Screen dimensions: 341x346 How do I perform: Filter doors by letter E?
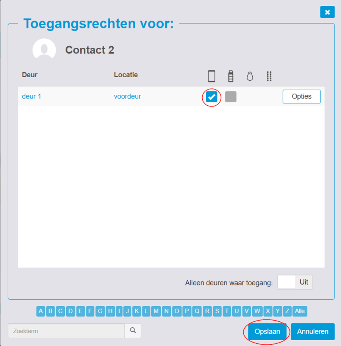pyautogui.click(x=80, y=311)
